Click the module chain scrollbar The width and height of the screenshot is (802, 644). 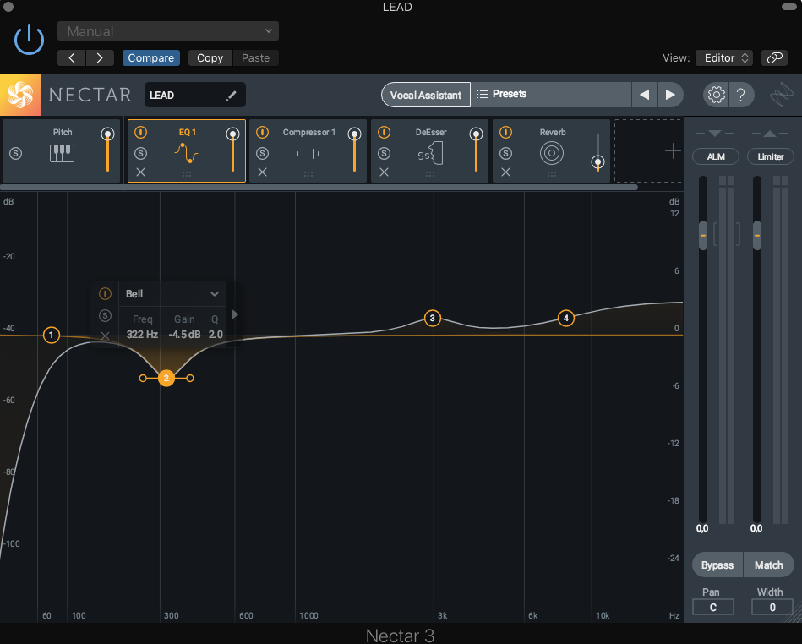point(319,188)
